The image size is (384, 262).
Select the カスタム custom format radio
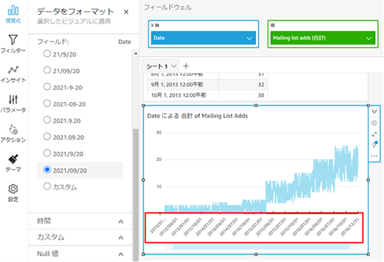pyautogui.click(x=47, y=187)
